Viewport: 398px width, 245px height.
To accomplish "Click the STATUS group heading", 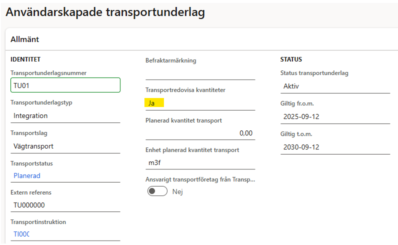I will [291, 60].
